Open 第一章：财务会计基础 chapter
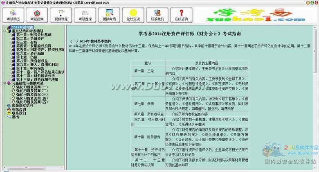The height and width of the screenshot is (172, 319). tap(34, 35)
